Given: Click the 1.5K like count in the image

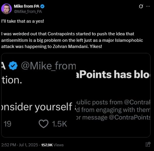Looking at the screenshot, I should click(60, 124).
